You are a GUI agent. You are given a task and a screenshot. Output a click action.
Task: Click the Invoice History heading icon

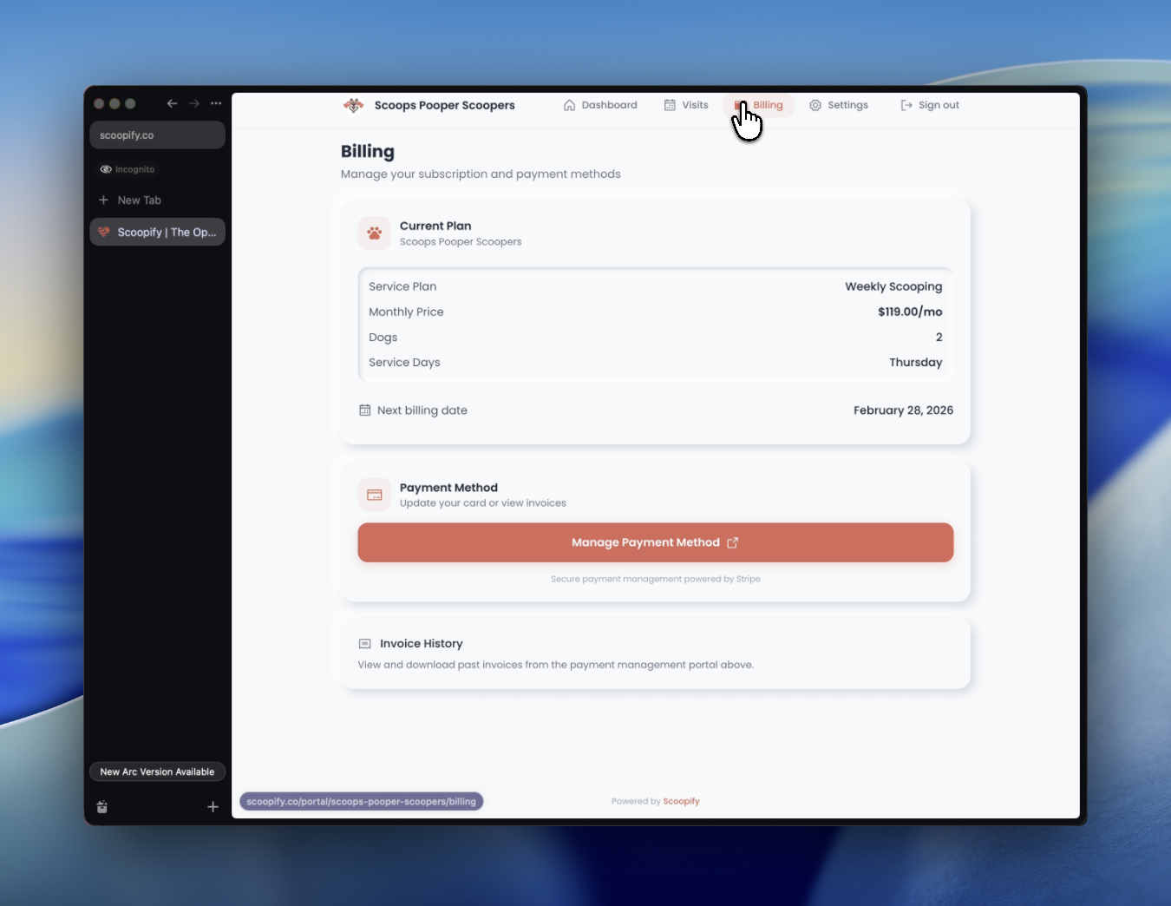365,644
